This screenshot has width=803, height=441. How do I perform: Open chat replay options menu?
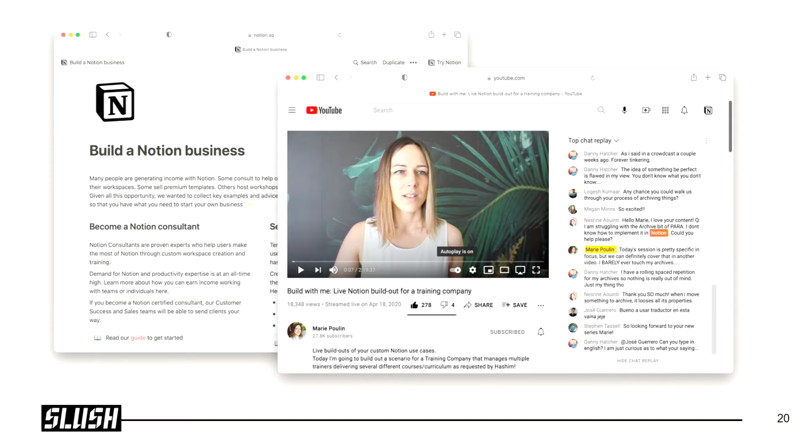[706, 140]
